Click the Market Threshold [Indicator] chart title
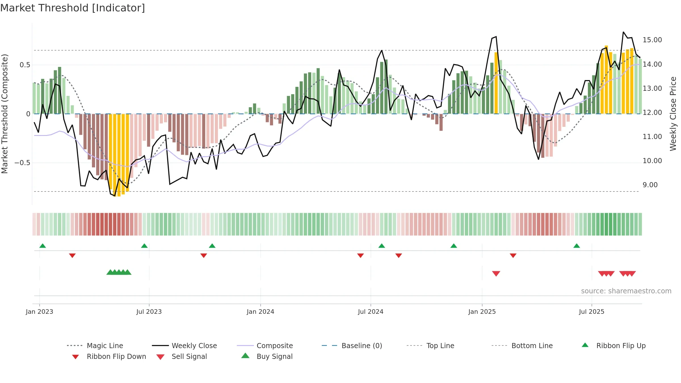The image size is (681, 383). (73, 8)
